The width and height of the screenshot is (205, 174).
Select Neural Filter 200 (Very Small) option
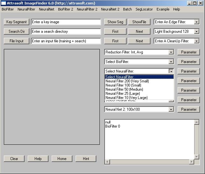(x=127, y=81)
